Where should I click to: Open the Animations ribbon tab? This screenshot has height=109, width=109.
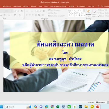pyautogui.click(x=7, y=6)
